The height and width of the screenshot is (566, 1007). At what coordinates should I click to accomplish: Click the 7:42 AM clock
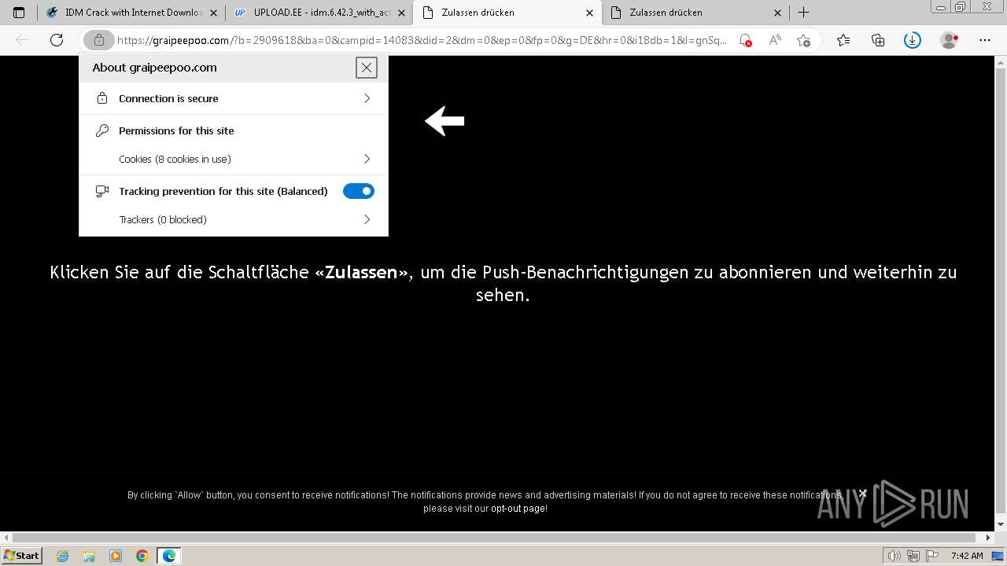point(967,556)
